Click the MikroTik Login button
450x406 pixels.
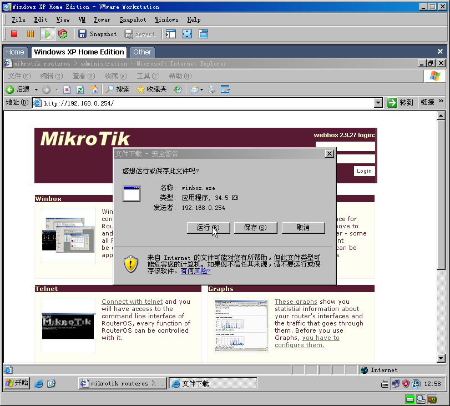point(364,171)
